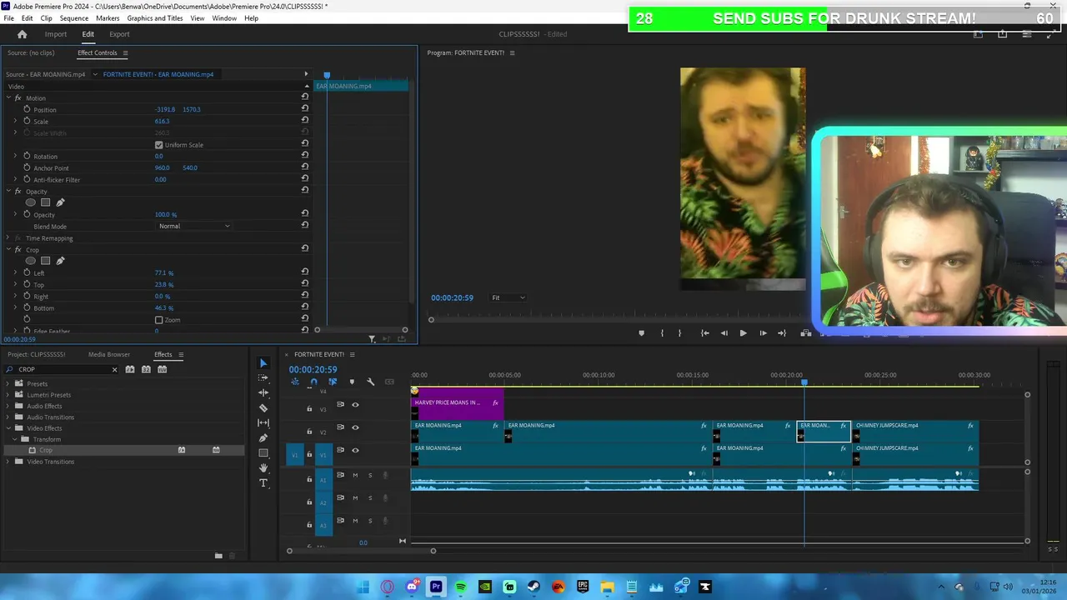The height and width of the screenshot is (600, 1067).
Task: Collapse the Video Effects folder
Action: [x=8, y=428]
